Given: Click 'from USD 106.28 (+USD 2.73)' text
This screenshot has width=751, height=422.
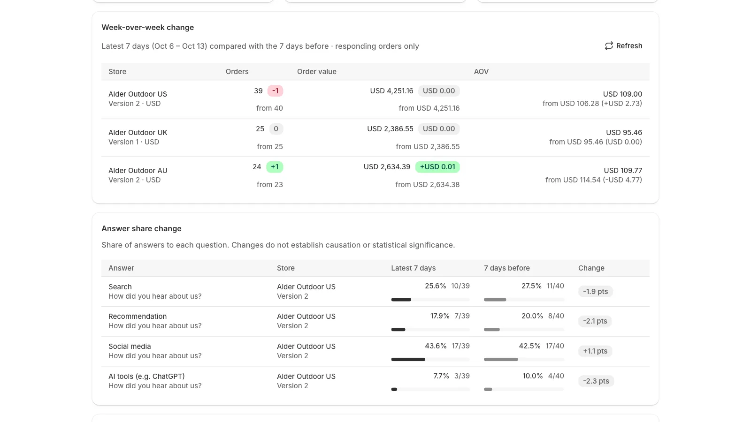Looking at the screenshot, I should point(592,104).
